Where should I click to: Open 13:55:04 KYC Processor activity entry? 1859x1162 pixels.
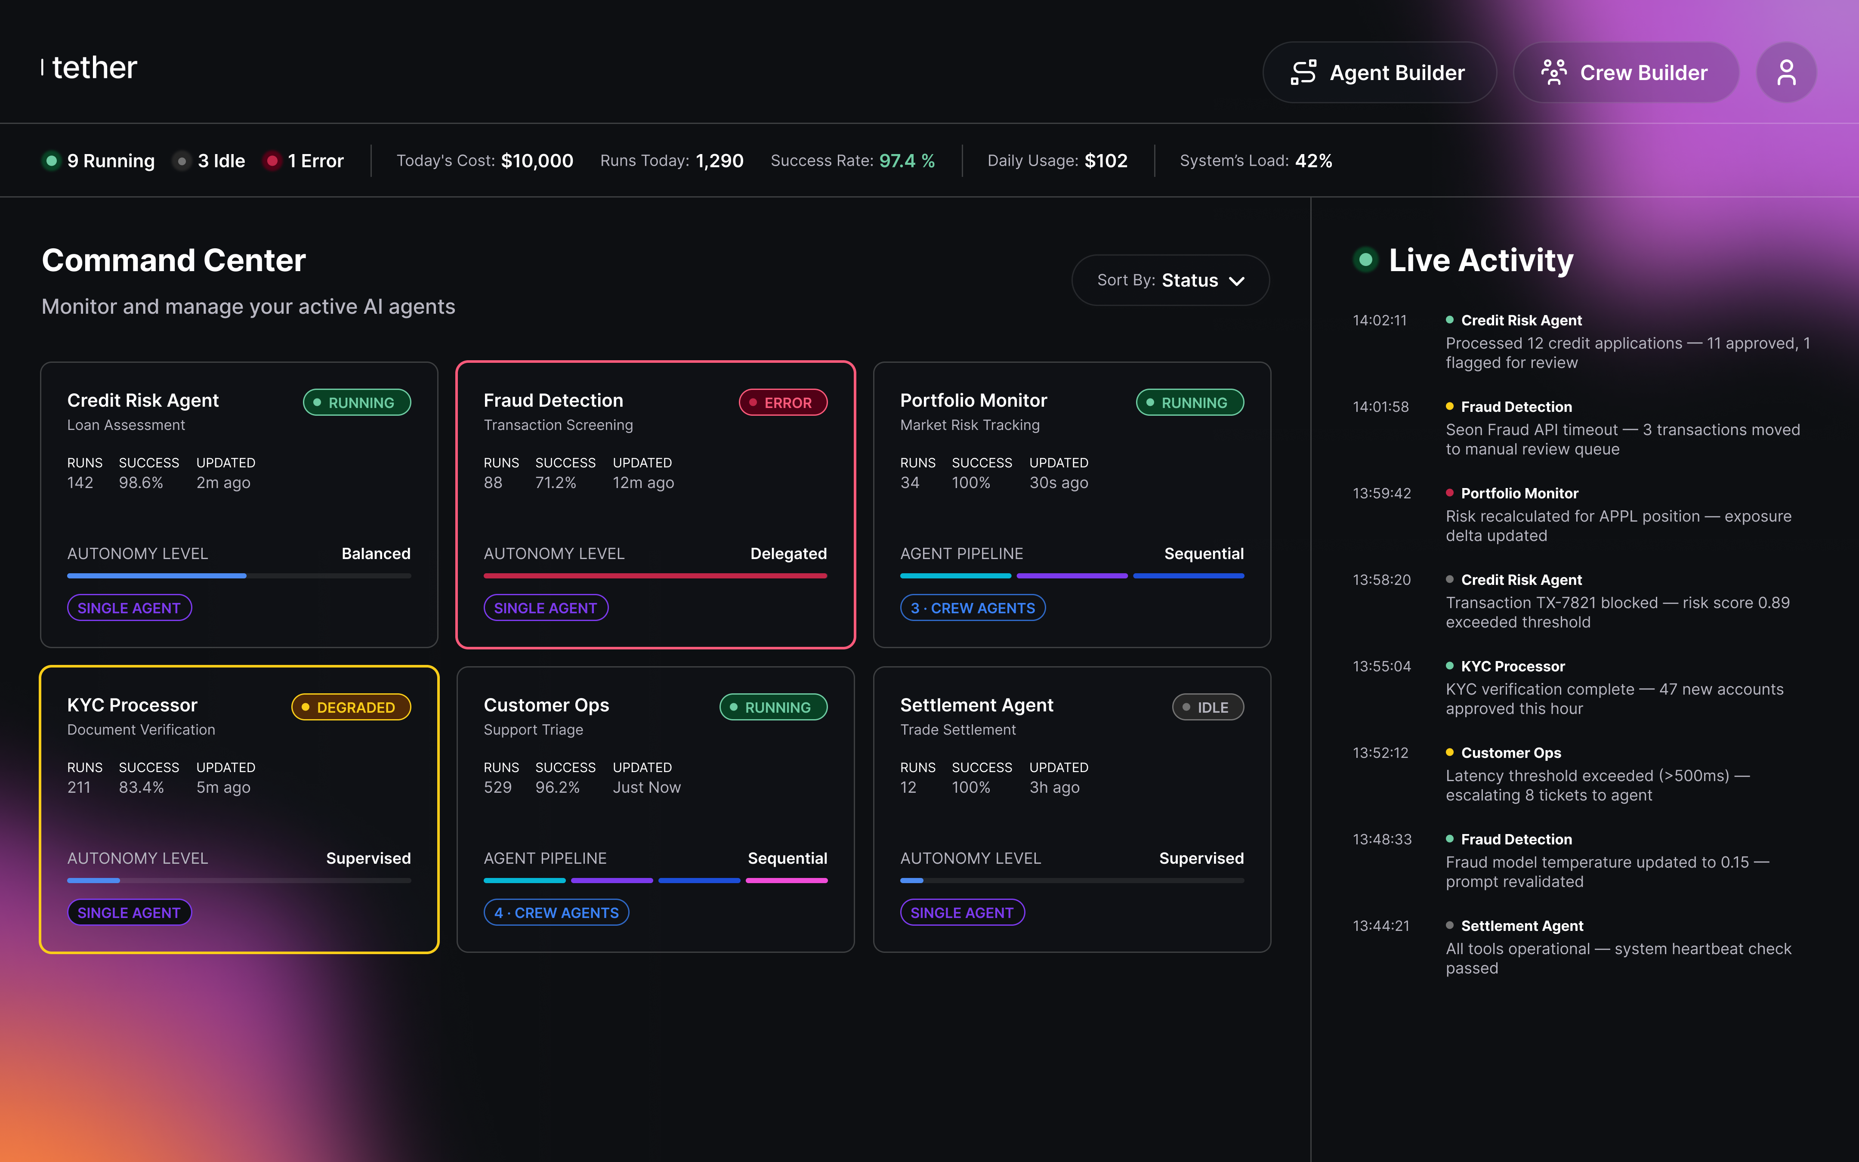click(x=1582, y=687)
